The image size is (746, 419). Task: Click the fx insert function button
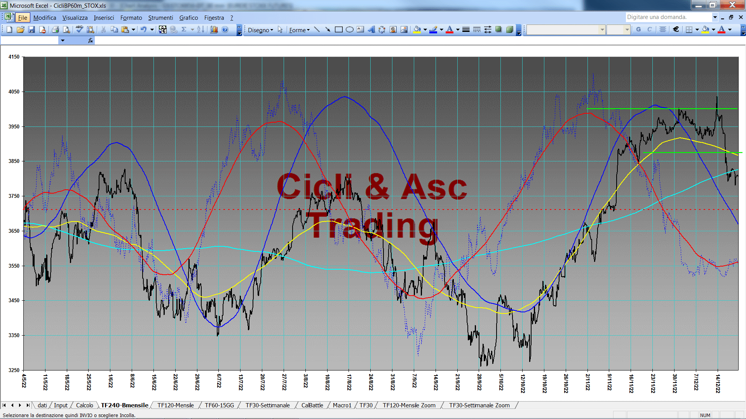tap(91, 40)
